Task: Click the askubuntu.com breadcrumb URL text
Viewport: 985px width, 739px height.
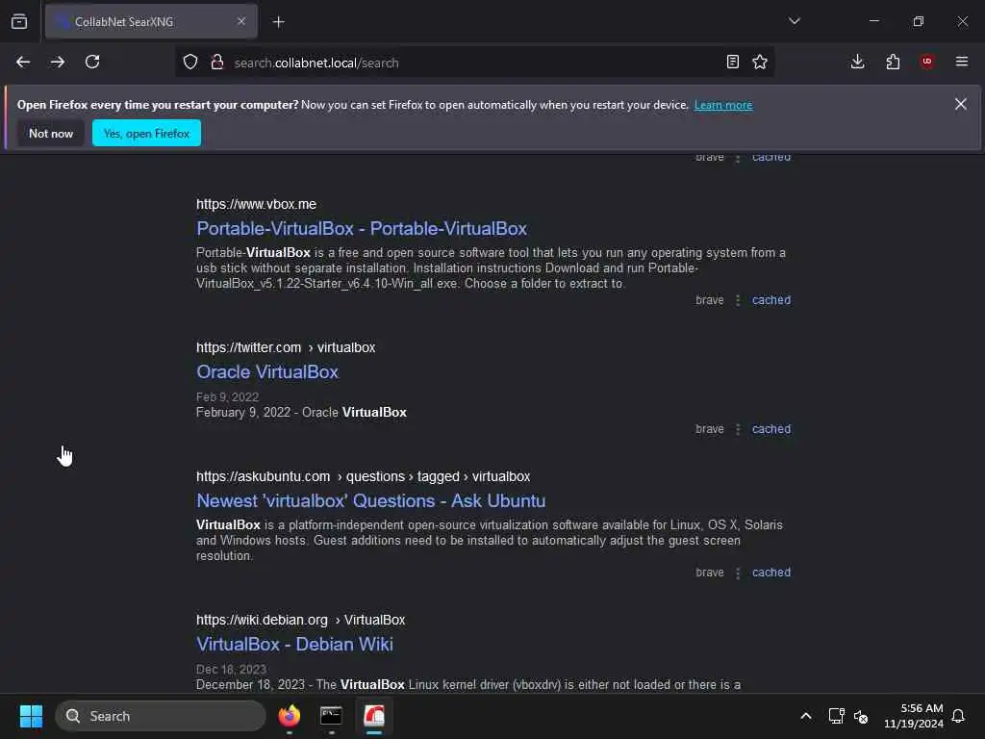Action: coord(363,476)
